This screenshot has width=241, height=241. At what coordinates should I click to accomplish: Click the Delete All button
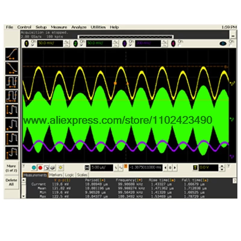pos(11,182)
